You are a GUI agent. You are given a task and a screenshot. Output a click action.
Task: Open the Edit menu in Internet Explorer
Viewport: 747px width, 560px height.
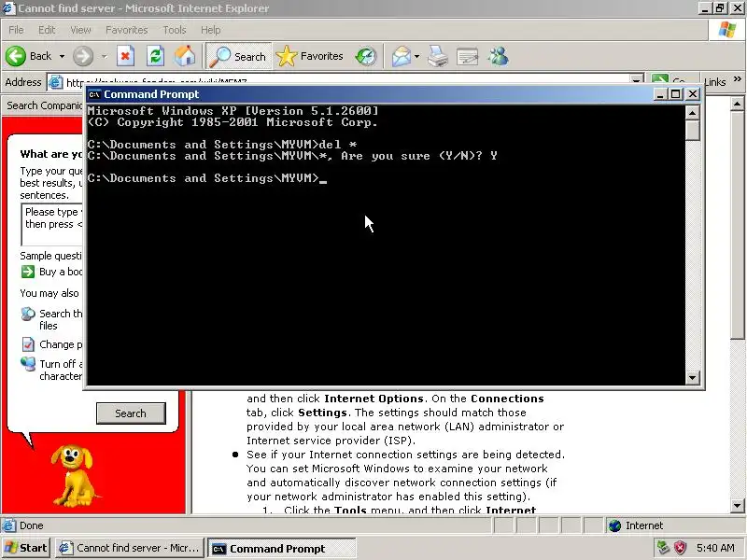point(47,30)
